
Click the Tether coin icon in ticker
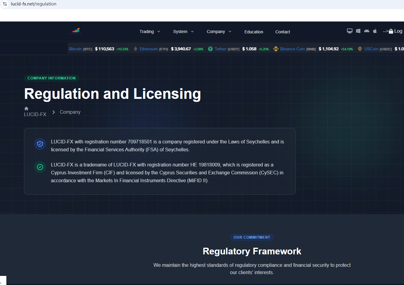[x=210, y=49]
